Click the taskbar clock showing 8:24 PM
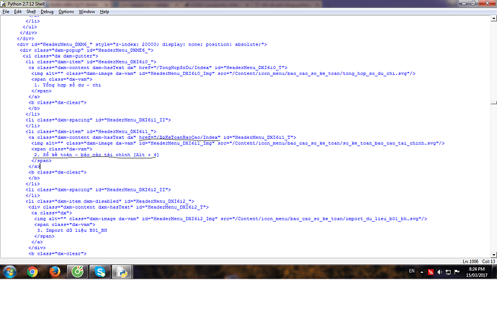Image resolution: width=497 pixels, height=316 pixels. (477, 272)
